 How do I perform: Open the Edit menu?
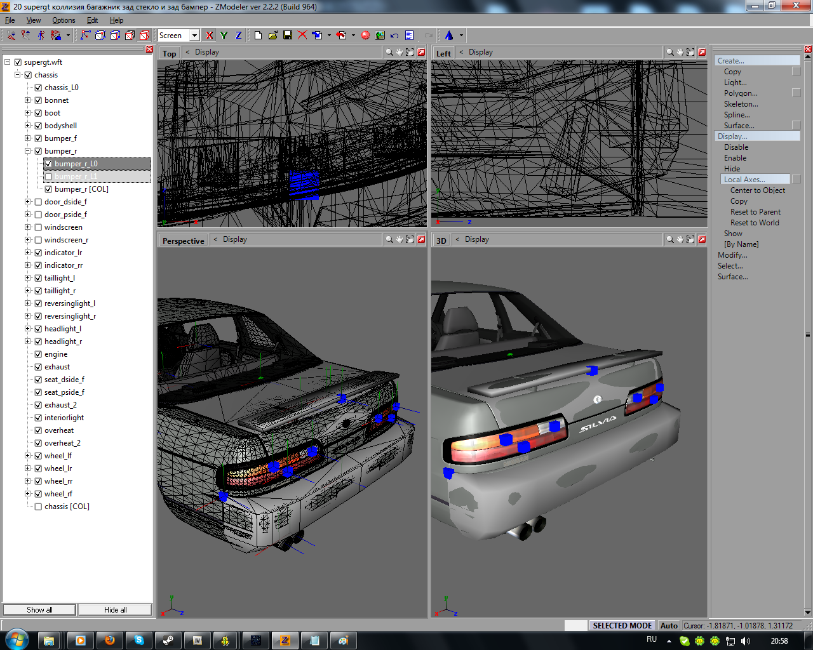coord(92,20)
